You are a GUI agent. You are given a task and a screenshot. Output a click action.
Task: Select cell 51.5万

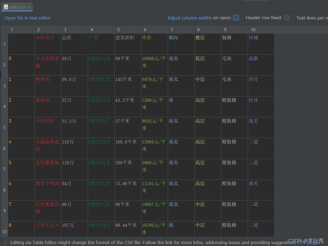click(x=75, y=127)
